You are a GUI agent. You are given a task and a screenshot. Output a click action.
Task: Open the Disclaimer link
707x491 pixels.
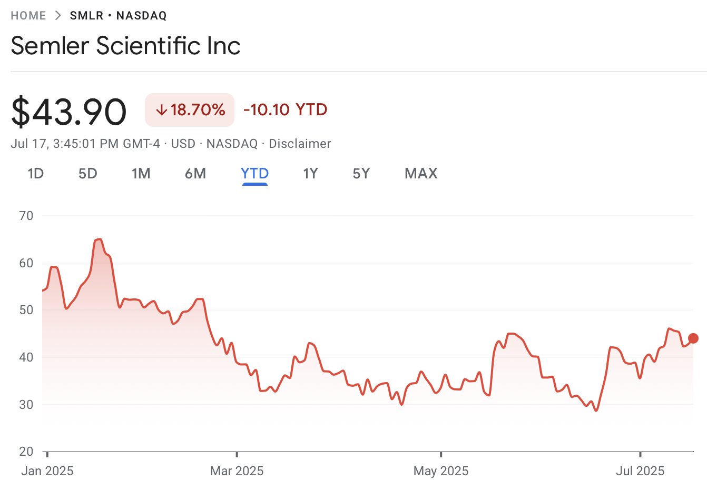click(300, 144)
